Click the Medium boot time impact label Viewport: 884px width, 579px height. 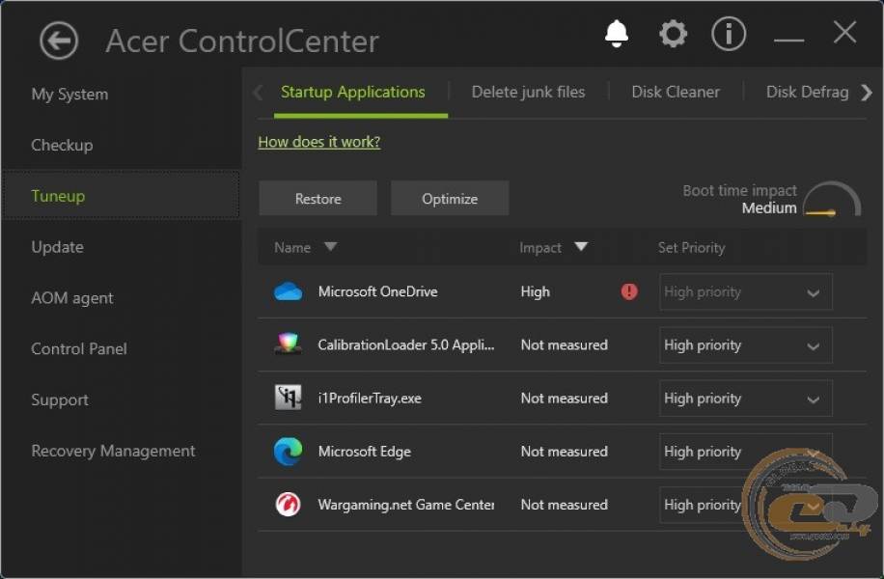[769, 208]
